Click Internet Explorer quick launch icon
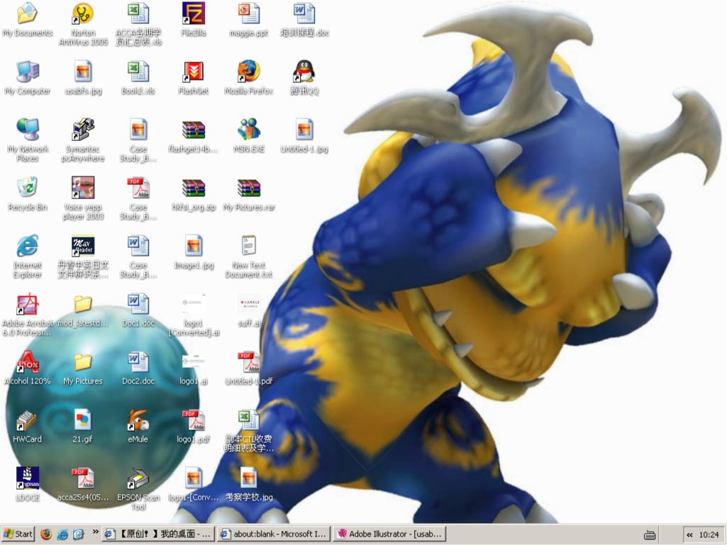The width and height of the screenshot is (727, 545). coord(62,534)
